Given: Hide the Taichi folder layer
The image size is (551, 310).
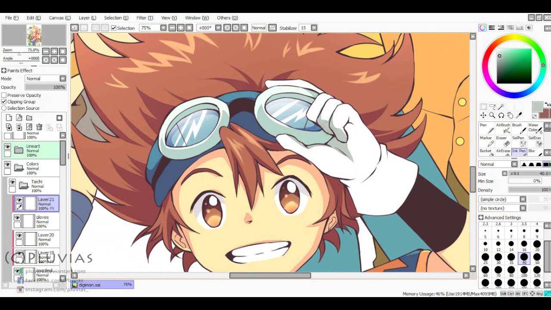Looking at the screenshot, I should click(12, 183).
